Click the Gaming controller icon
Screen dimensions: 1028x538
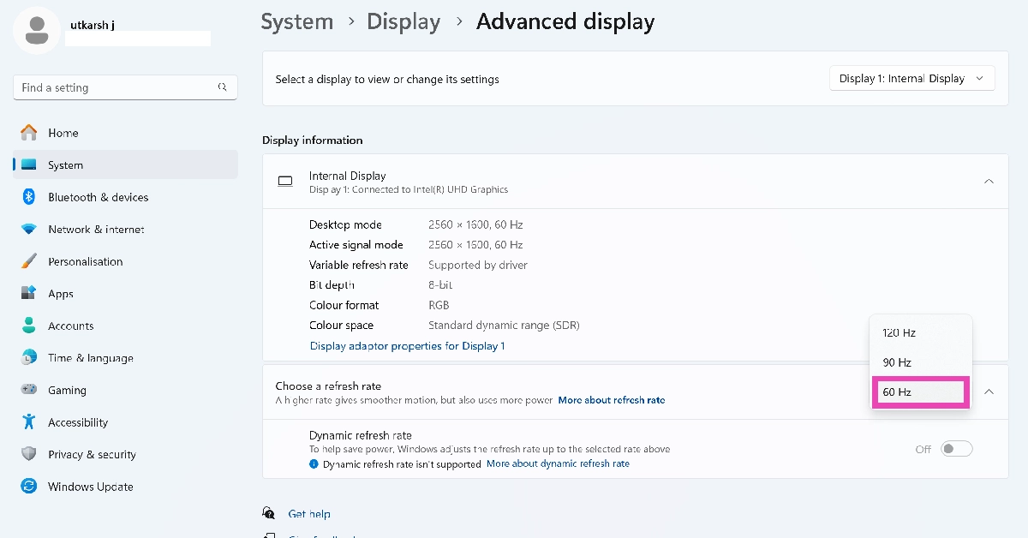coord(29,390)
